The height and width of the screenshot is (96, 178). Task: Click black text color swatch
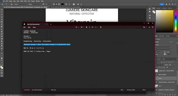click(63, 4)
